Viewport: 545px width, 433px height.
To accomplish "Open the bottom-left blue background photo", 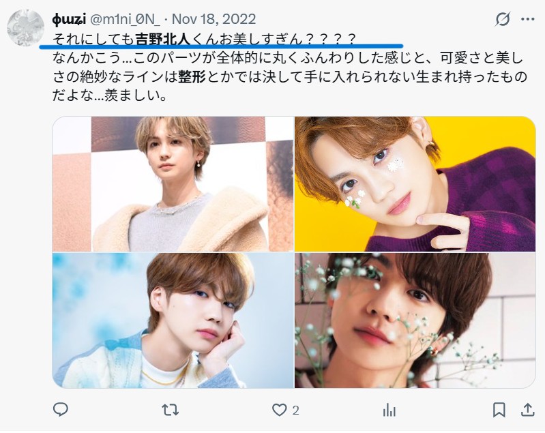I will [x=173, y=320].
